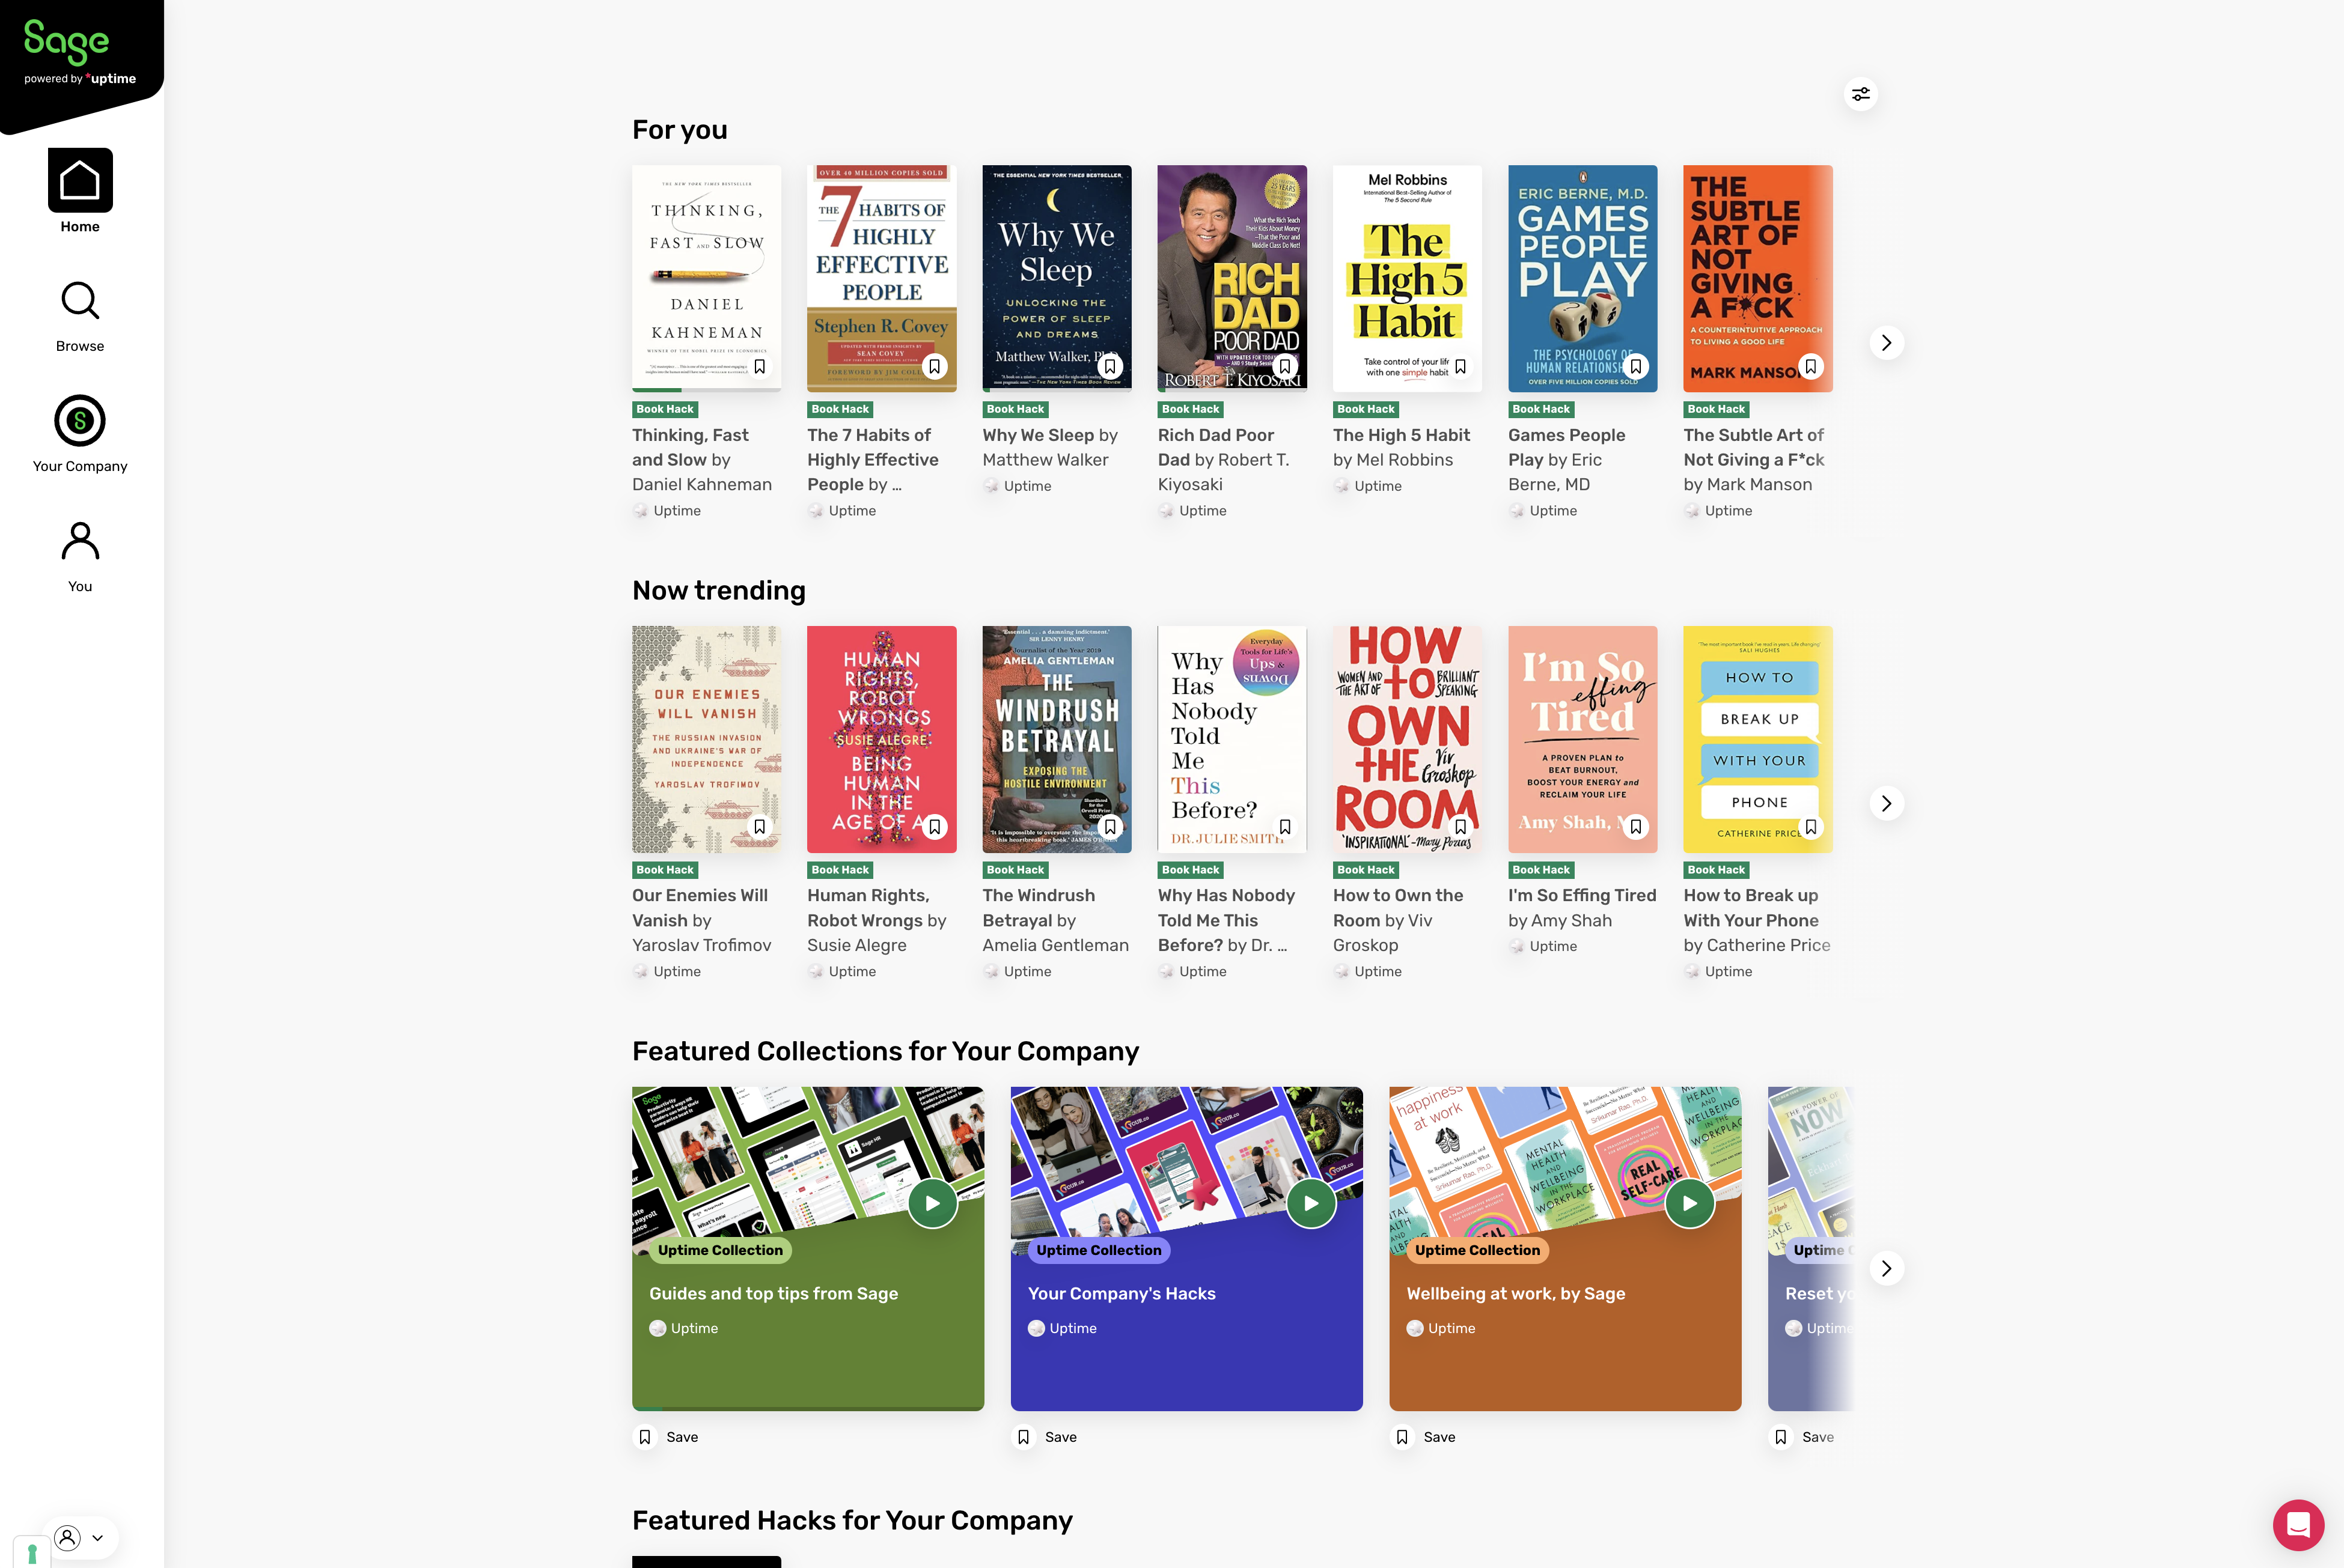Save the Wellbeing at work collection

point(1424,1437)
